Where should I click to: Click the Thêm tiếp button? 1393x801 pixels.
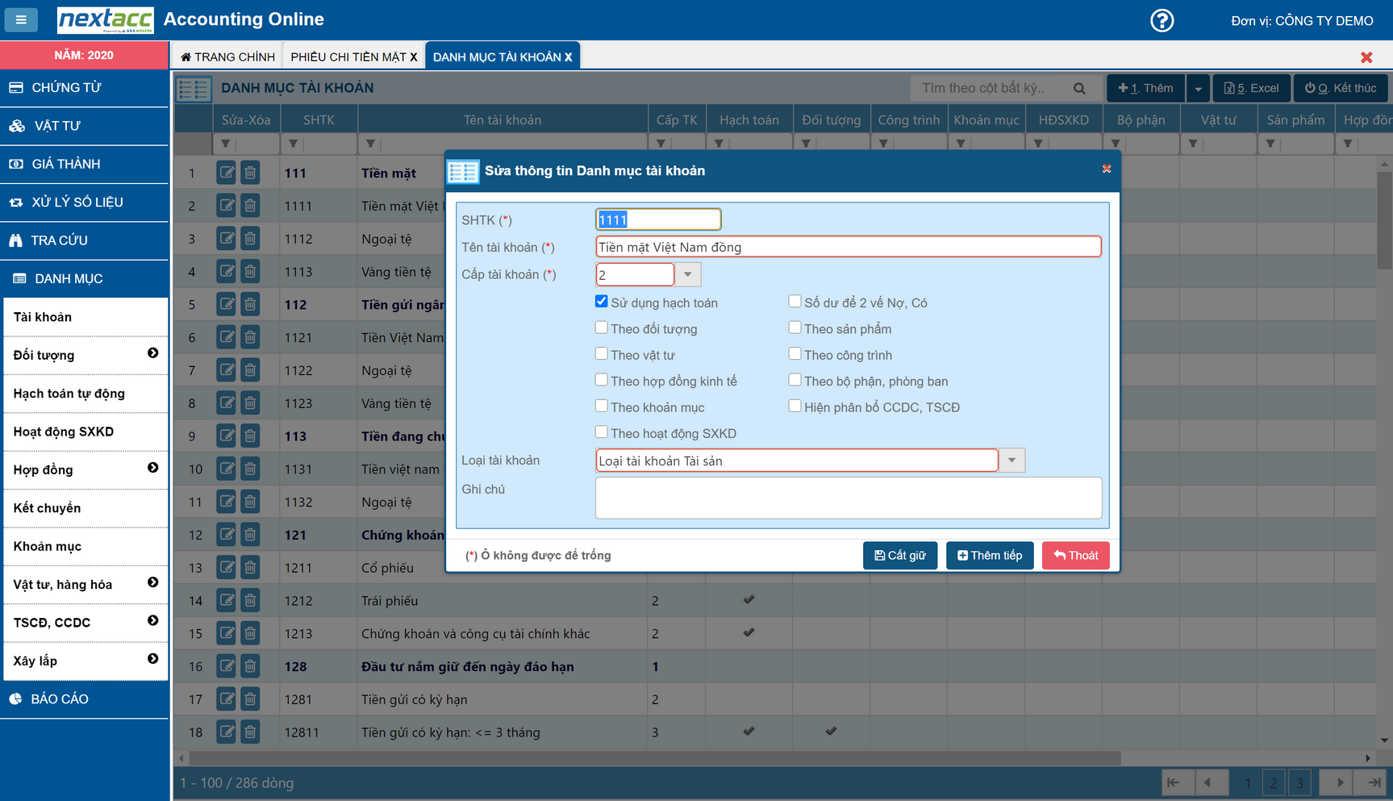[x=989, y=555]
